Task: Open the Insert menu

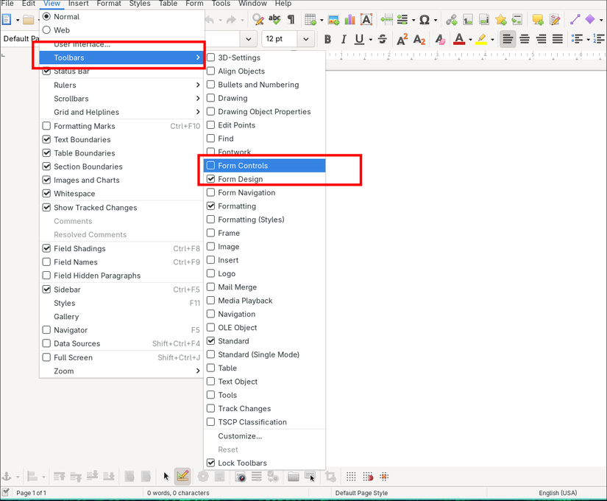Action: (x=78, y=3)
